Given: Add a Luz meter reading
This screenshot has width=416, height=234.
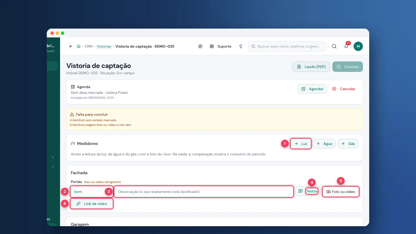Looking at the screenshot, I should click(301, 144).
